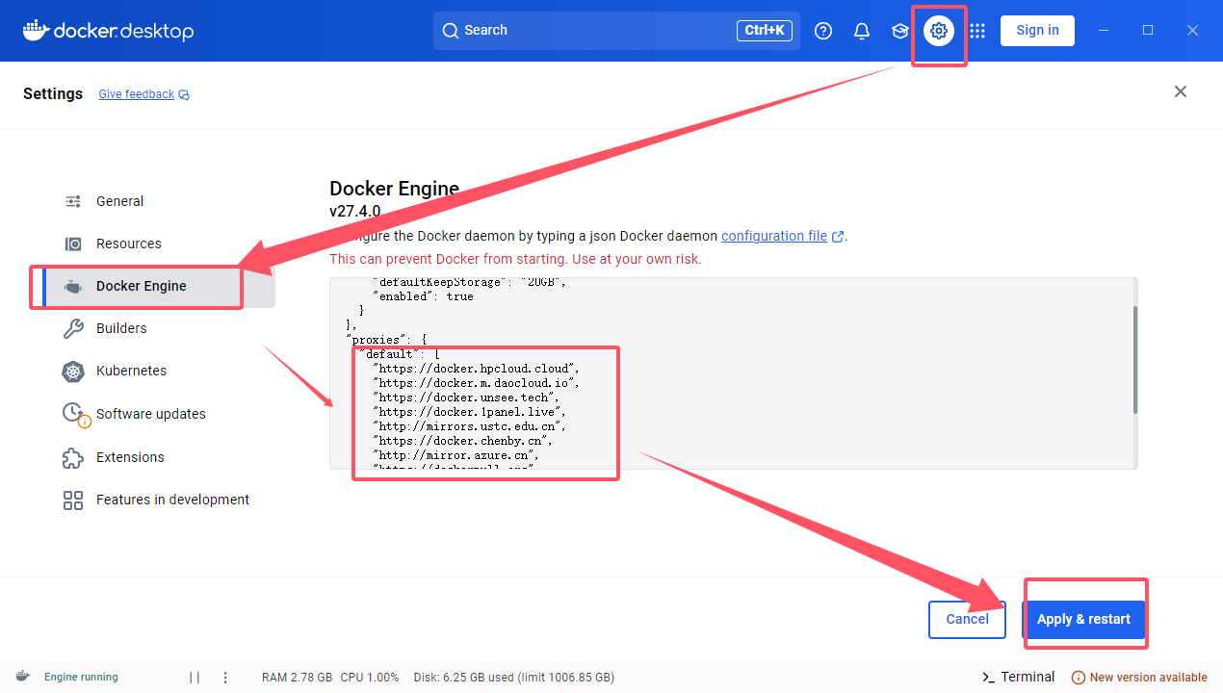Click the "http://mirror.azure.cn" line
The height and width of the screenshot is (693, 1223).
pos(456,455)
